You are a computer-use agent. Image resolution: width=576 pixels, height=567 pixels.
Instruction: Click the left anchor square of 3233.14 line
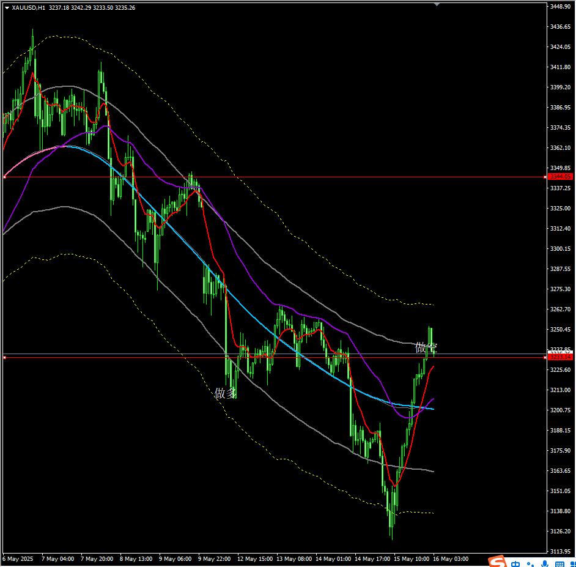click(4, 357)
